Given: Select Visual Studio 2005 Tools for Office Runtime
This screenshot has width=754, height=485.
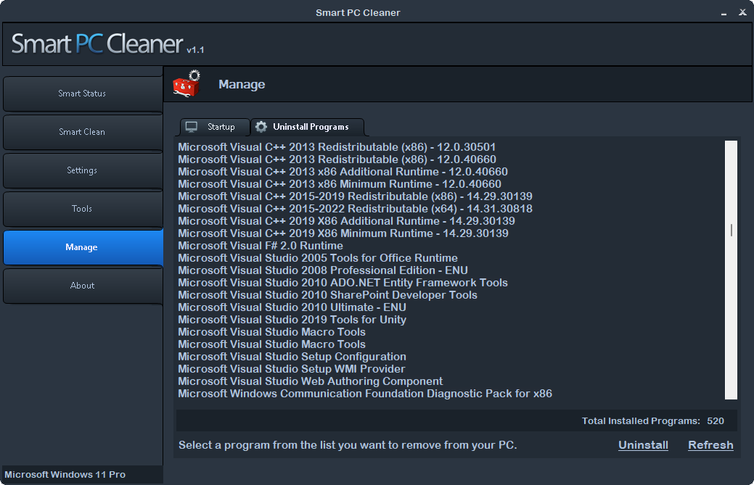Looking at the screenshot, I should pos(317,258).
